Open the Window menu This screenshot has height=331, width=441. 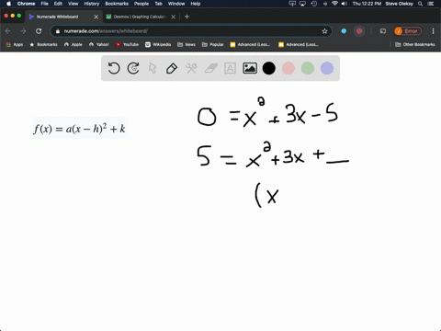click(176, 4)
